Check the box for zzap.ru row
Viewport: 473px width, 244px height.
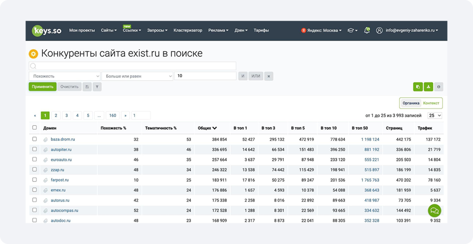[x=34, y=170]
